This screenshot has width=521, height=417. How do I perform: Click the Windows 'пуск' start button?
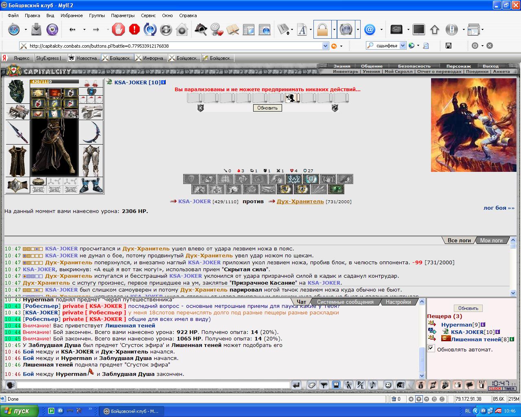pyautogui.click(x=20, y=411)
